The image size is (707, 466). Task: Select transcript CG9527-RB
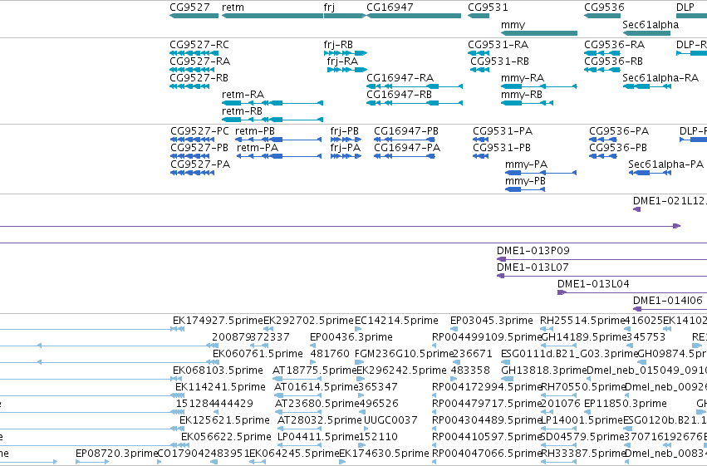189,86
